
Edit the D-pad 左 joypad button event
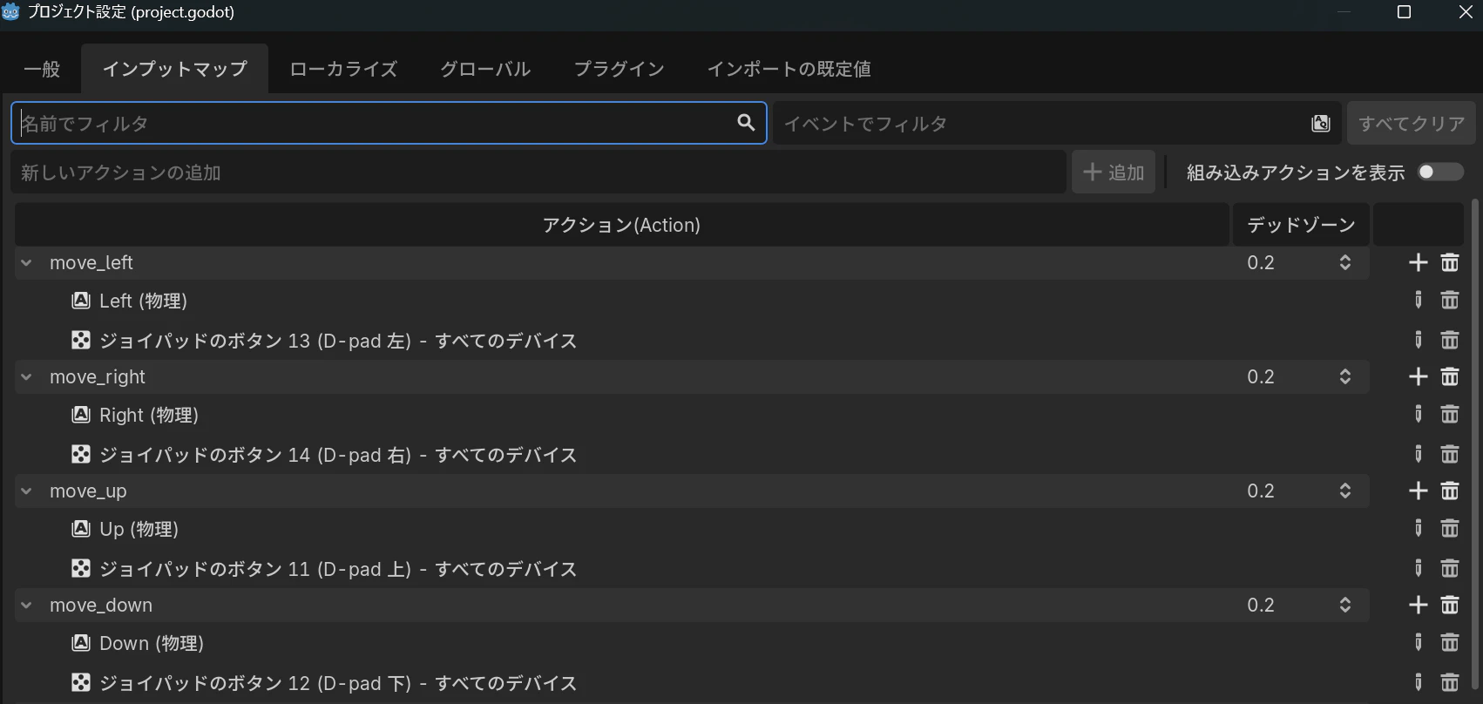click(x=1419, y=340)
